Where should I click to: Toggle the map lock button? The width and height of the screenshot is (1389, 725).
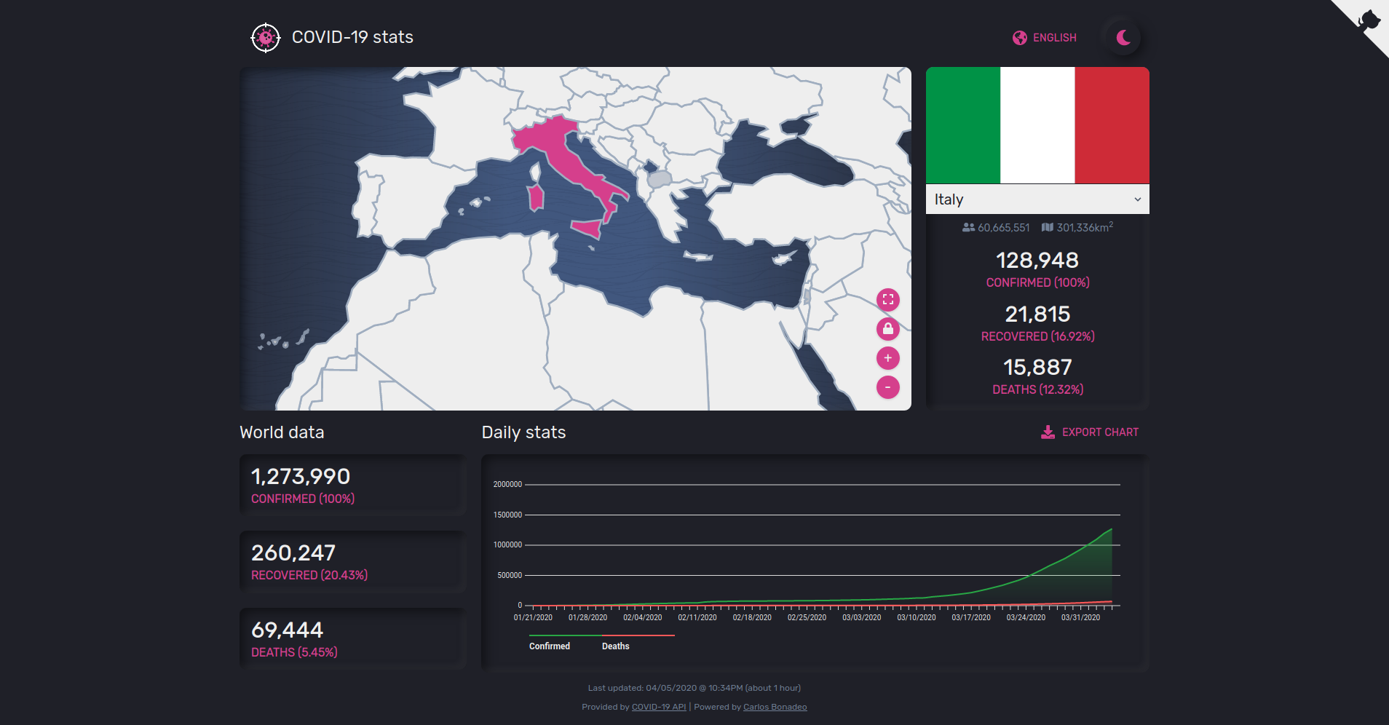pyautogui.click(x=888, y=329)
